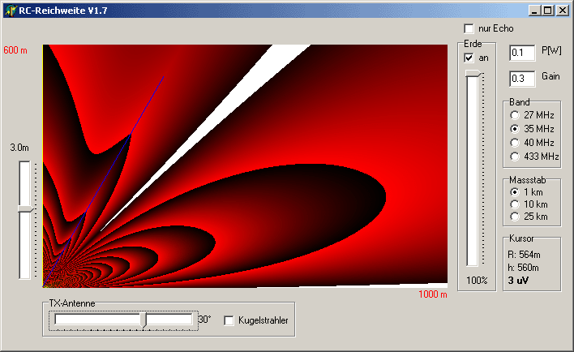
Task: Click the RC-Reichweite app icon in title bar
Action: tap(10, 11)
